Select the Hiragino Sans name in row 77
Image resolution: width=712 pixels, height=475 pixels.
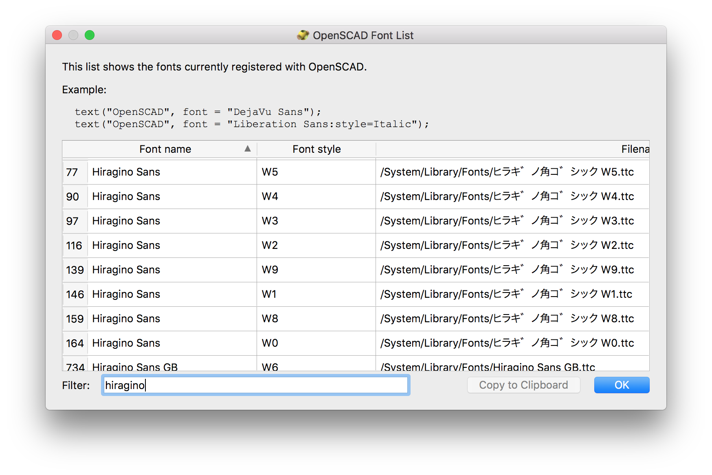pyautogui.click(x=172, y=172)
